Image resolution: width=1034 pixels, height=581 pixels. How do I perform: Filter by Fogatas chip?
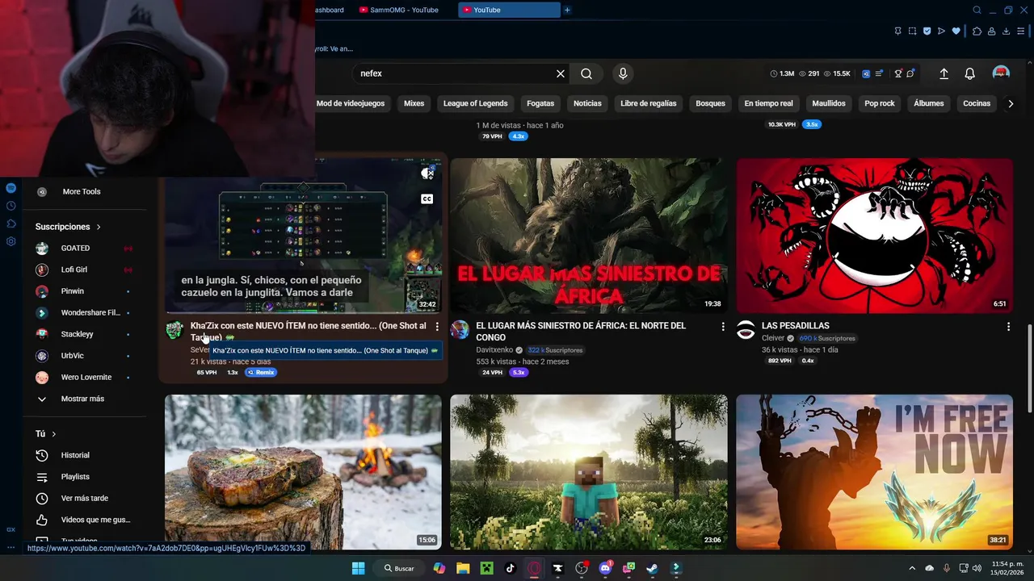[x=540, y=103]
